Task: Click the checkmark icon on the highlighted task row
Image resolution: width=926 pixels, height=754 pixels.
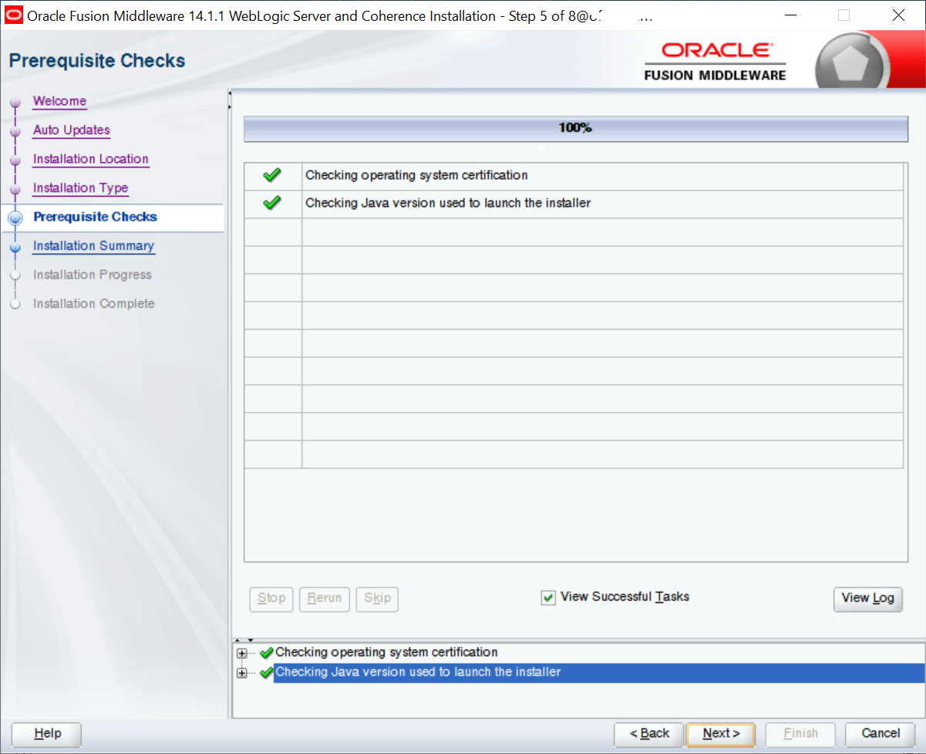Action: click(266, 672)
